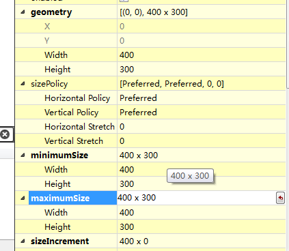
Task: Select the Height label under minimumSize
Action: 57,184
